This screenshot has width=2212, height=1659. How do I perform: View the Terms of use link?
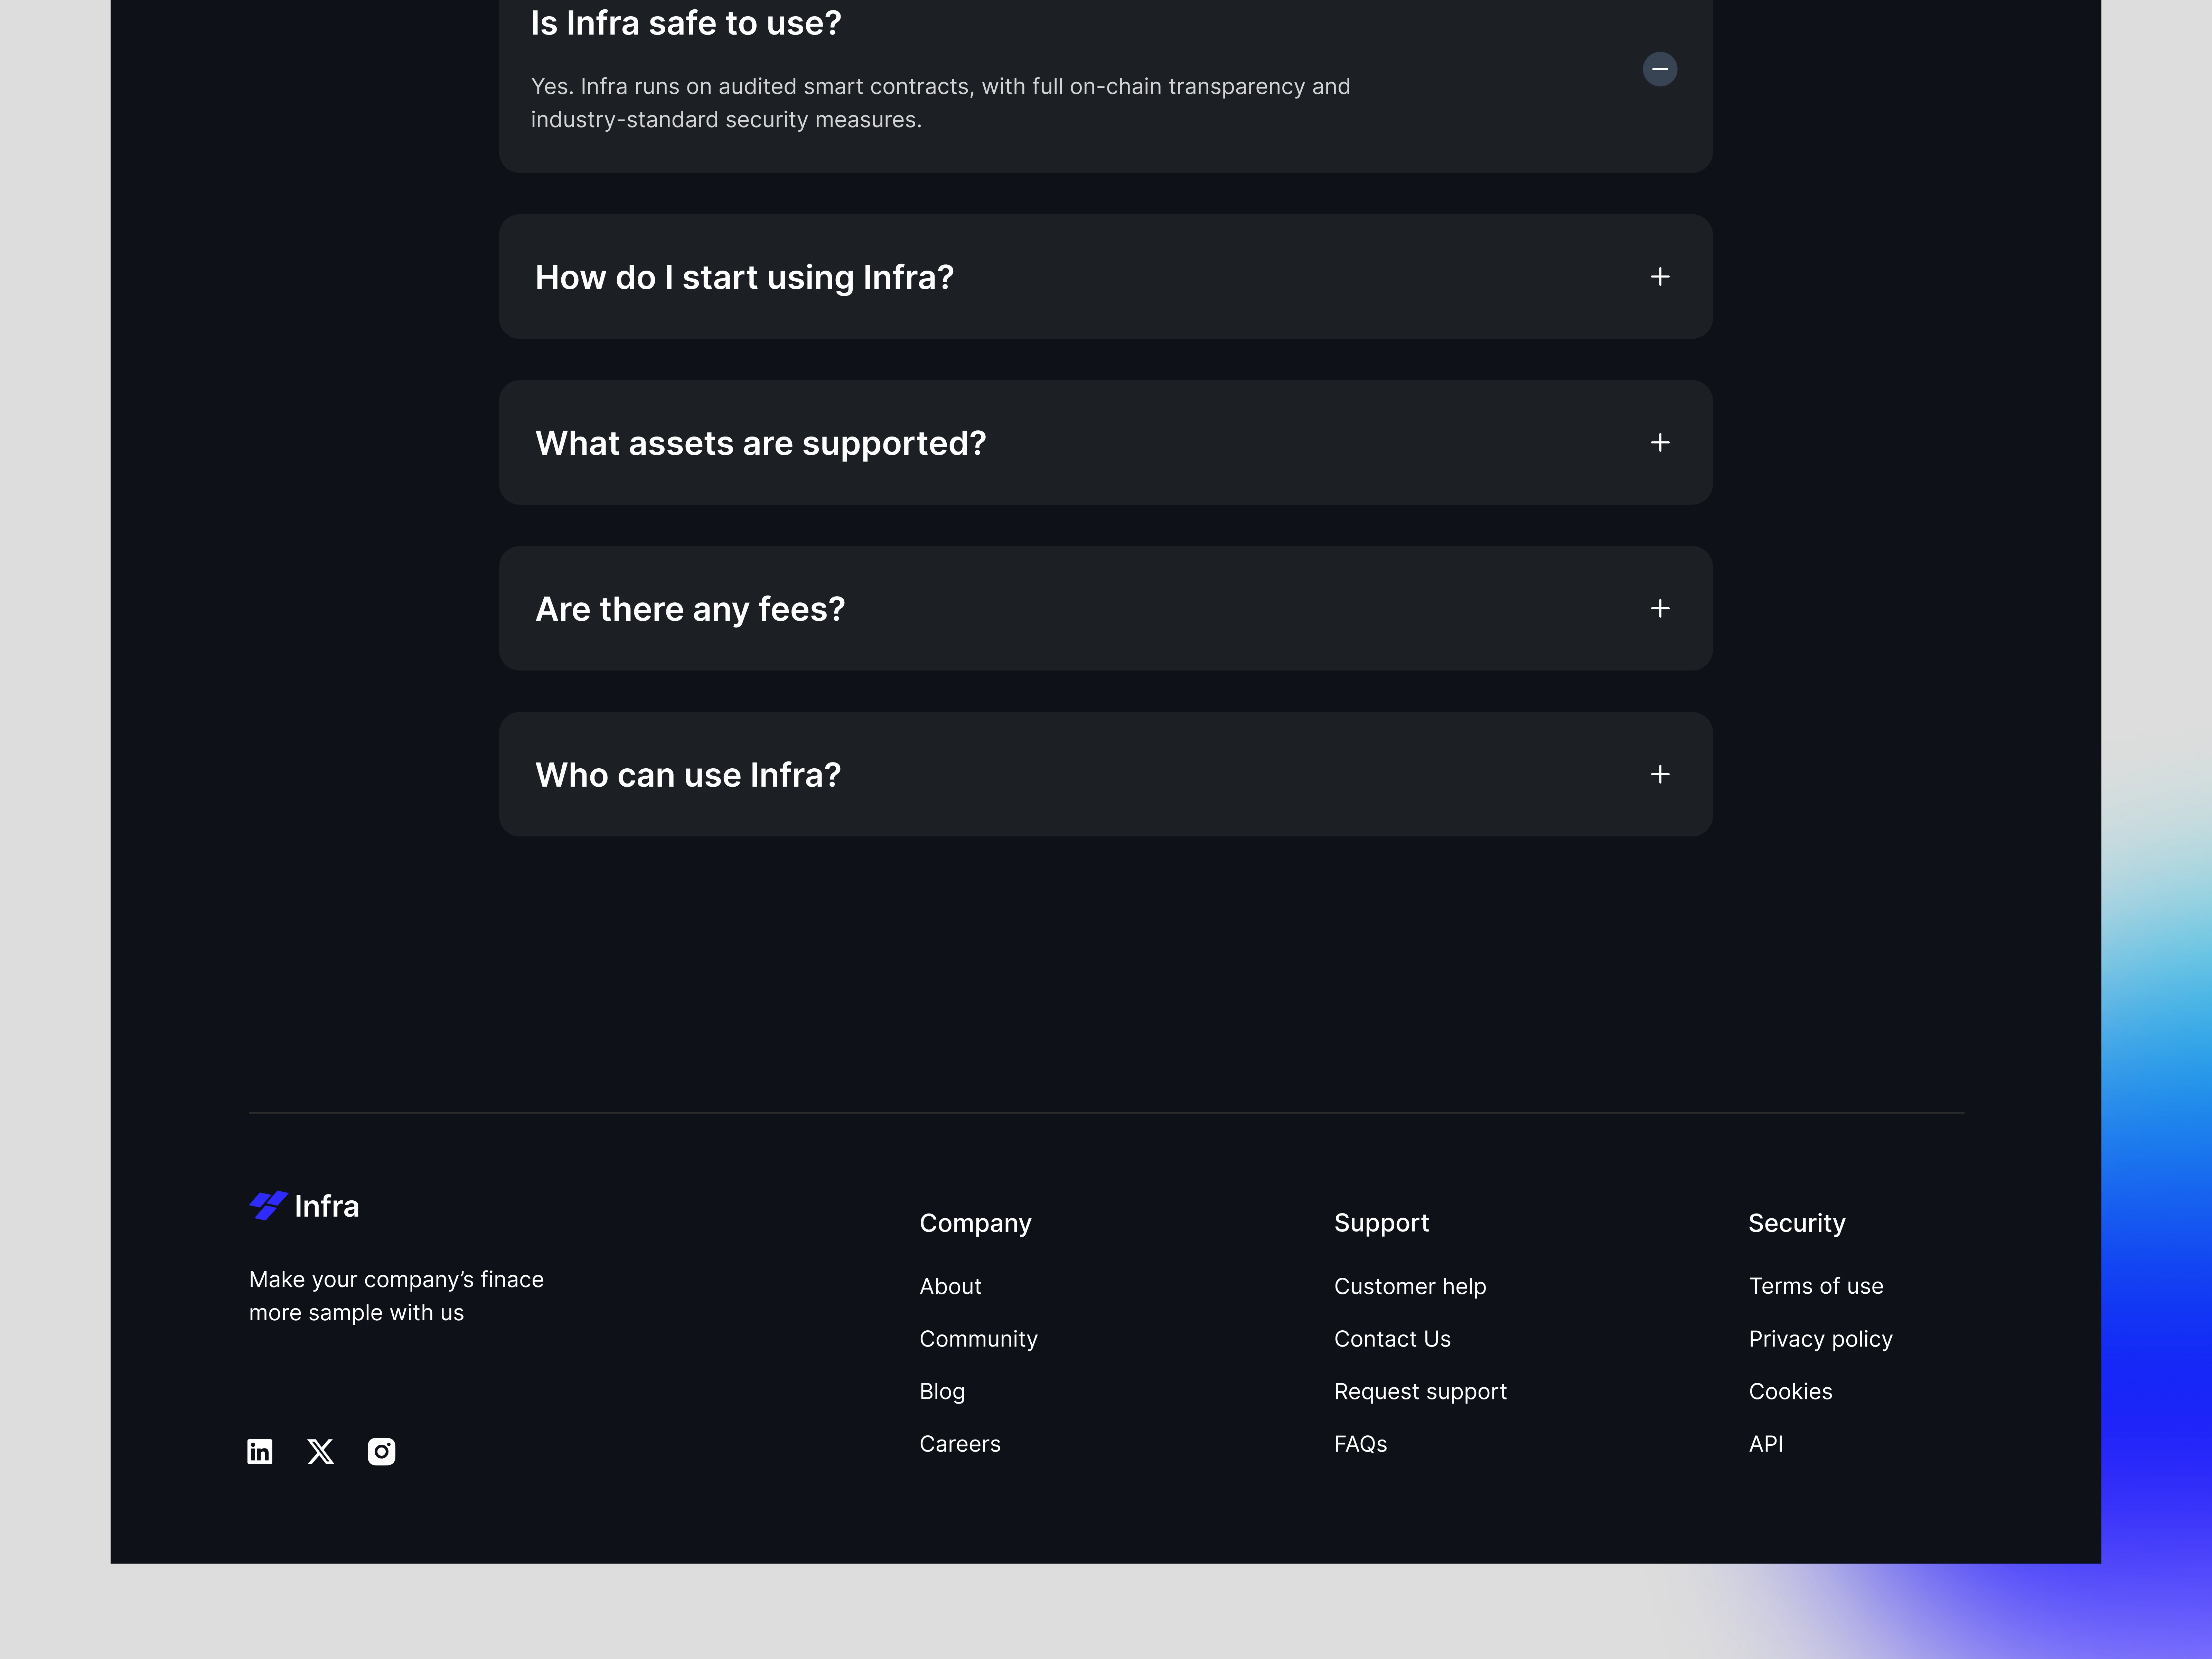click(1815, 1286)
